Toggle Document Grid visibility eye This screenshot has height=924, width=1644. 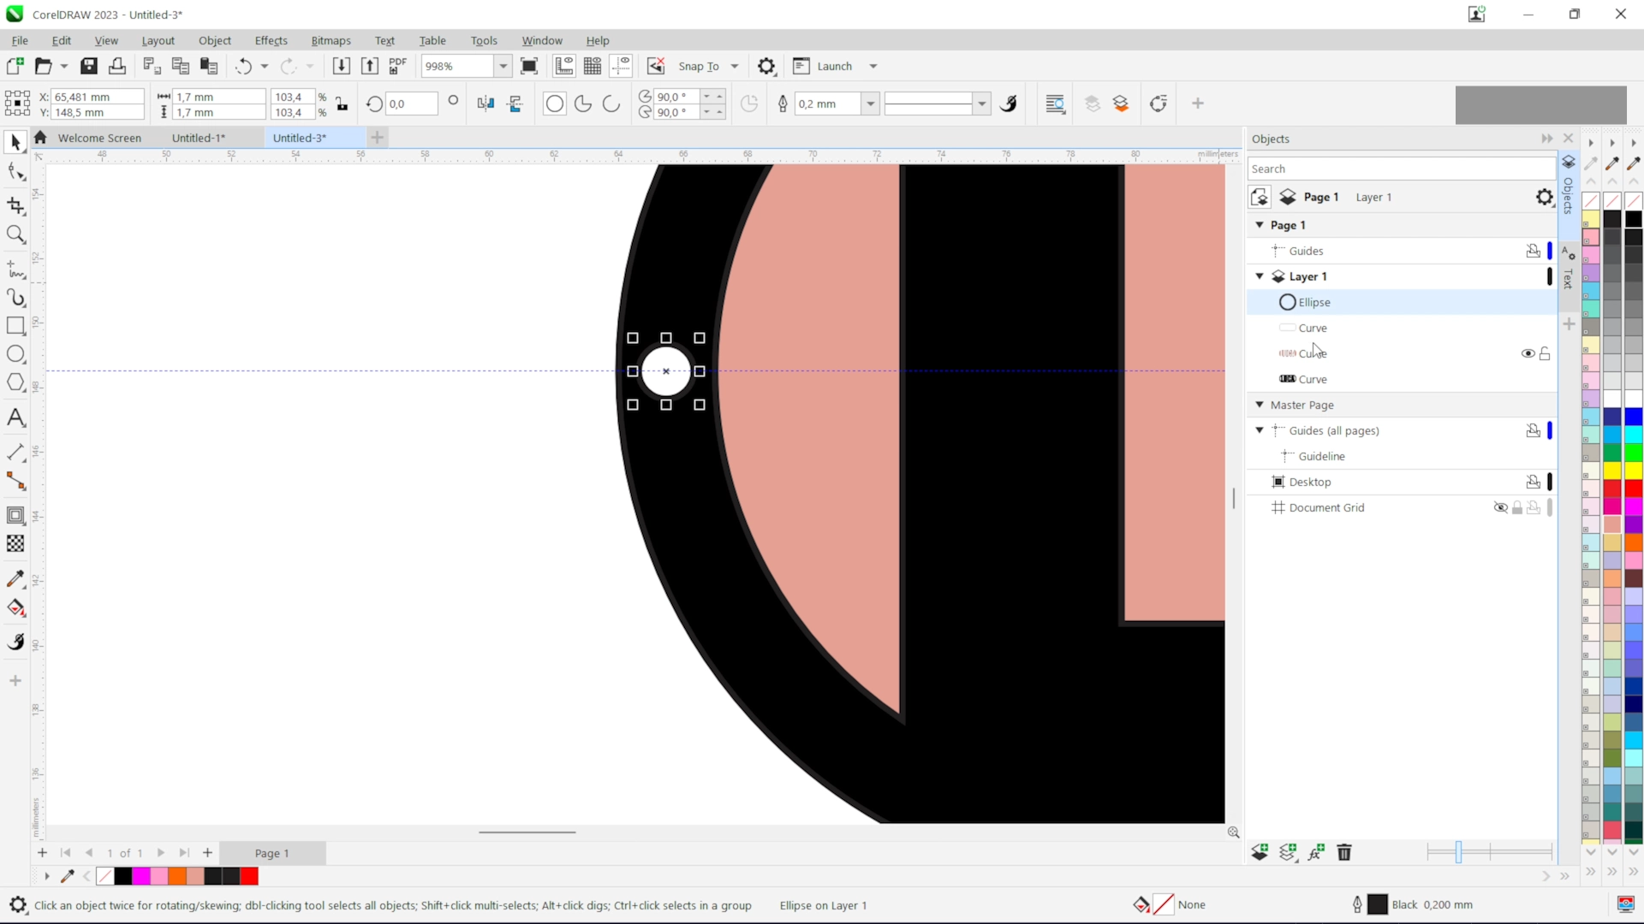click(1500, 507)
